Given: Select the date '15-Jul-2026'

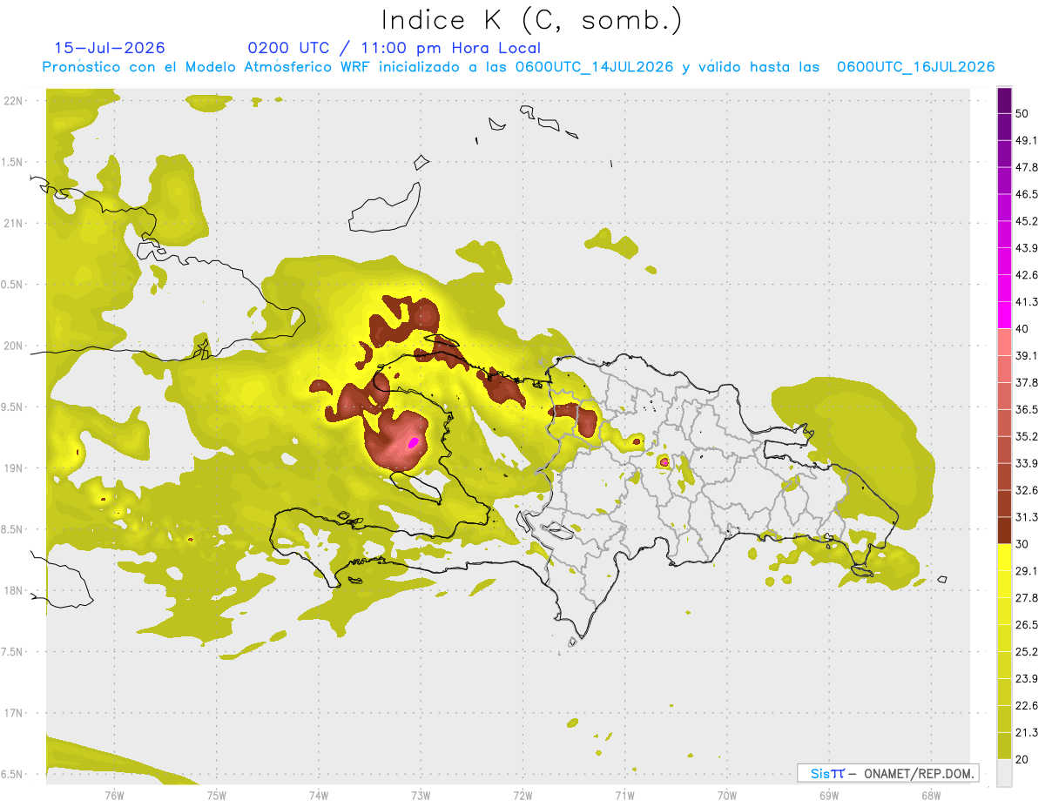Looking at the screenshot, I should coord(110,48).
